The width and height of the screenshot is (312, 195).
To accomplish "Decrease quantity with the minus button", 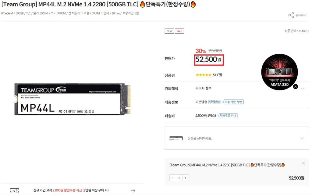I will click(x=173, y=178).
